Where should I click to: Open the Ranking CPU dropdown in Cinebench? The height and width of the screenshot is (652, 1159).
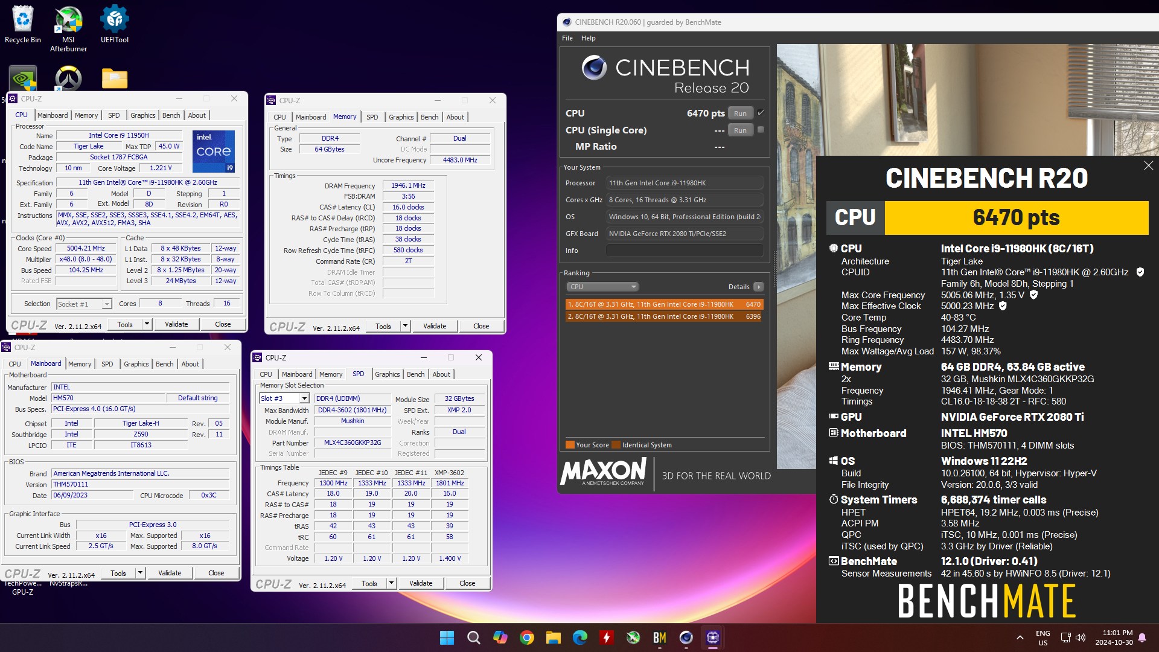pyautogui.click(x=602, y=287)
